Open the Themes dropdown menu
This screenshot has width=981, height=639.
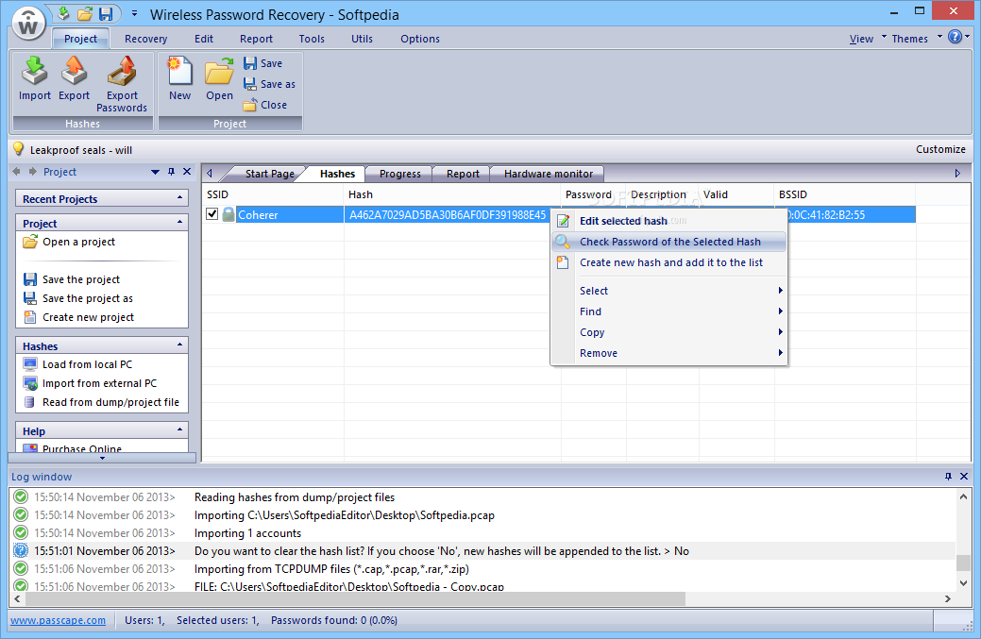click(x=916, y=38)
